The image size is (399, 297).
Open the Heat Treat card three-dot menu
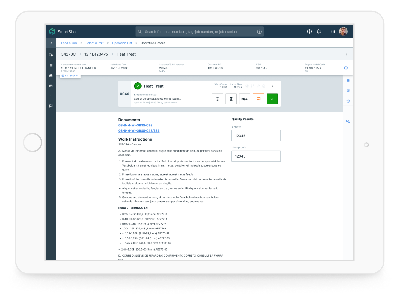(272, 86)
